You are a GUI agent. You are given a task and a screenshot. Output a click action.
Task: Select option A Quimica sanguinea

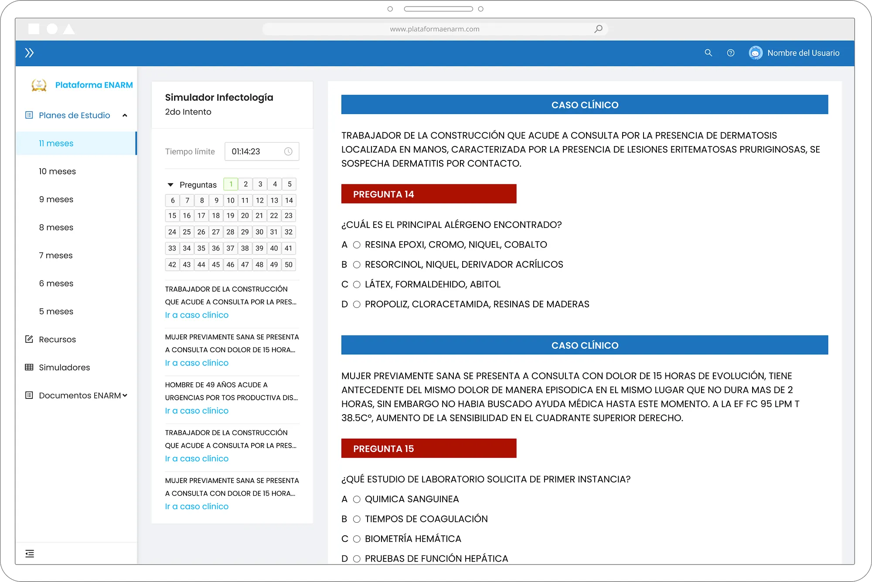coord(357,499)
